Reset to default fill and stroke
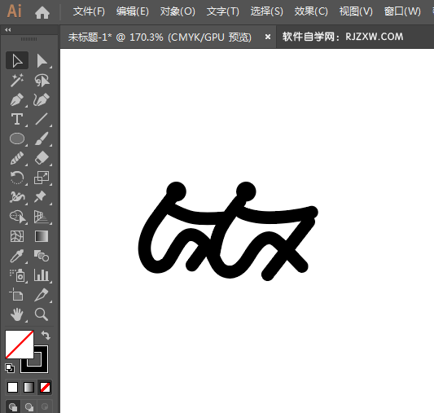Image resolution: width=434 pixels, height=413 pixels. (x=10, y=368)
